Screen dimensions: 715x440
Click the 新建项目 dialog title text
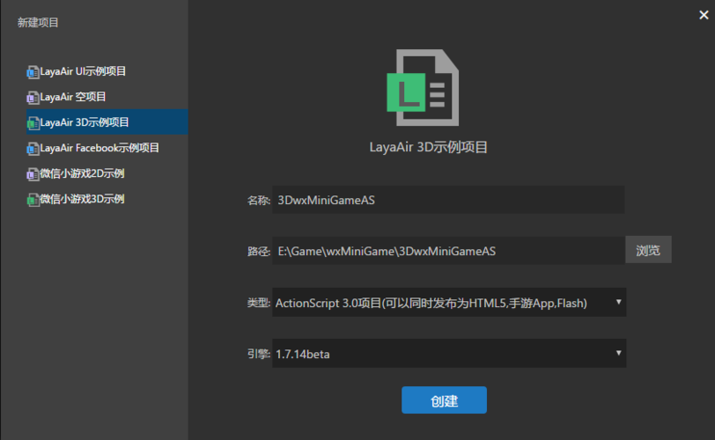(x=38, y=23)
